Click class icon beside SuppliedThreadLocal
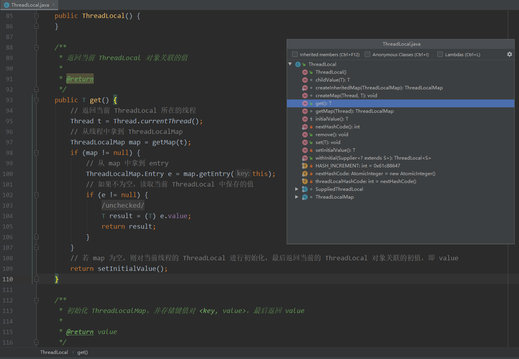Viewport: 519px width, 359px height. [305, 189]
